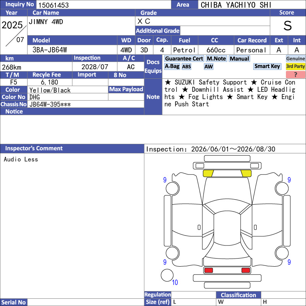This screenshot has height=306, width=306.
Task: Click the Smart Key equipment badge
Action: [x=267, y=66]
